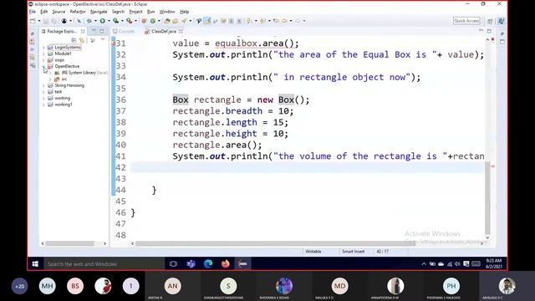This screenshot has width=535, height=301.
Task: Select the Java perspective icon
Action: pos(501,21)
